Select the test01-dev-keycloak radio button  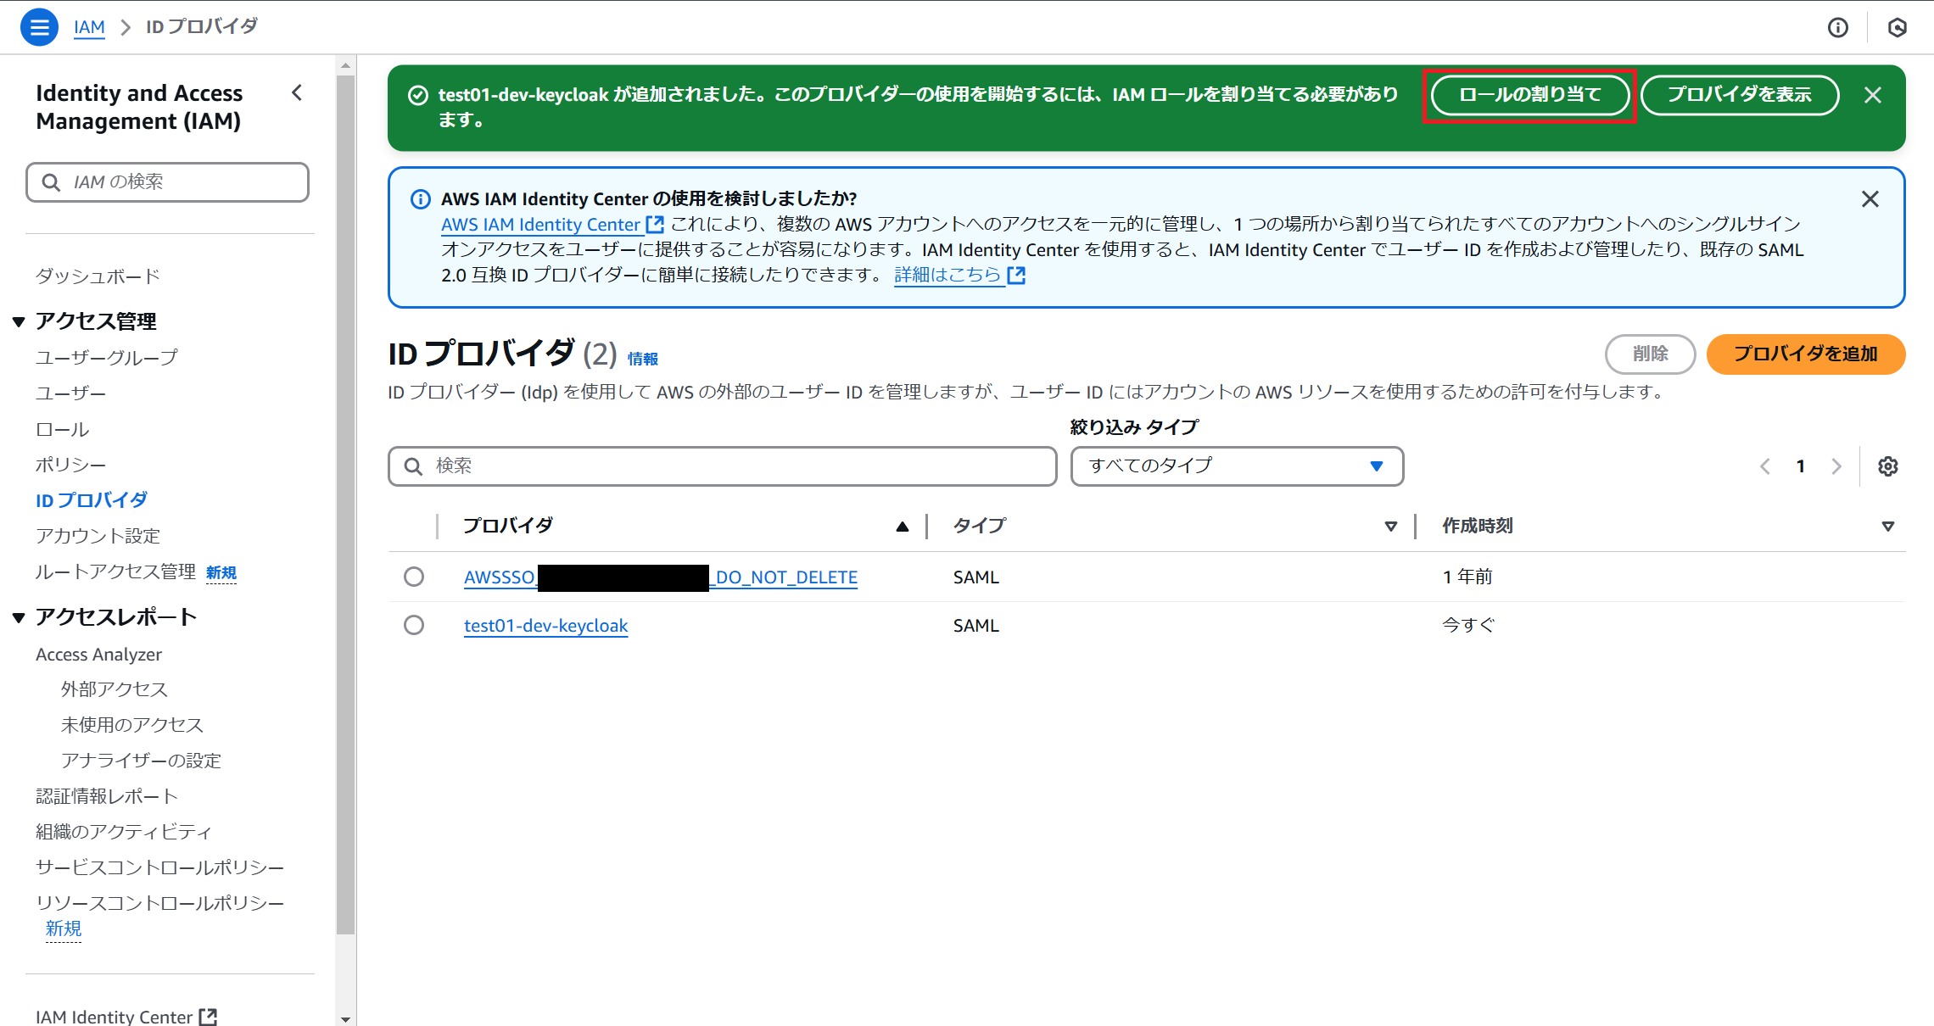coord(414,625)
